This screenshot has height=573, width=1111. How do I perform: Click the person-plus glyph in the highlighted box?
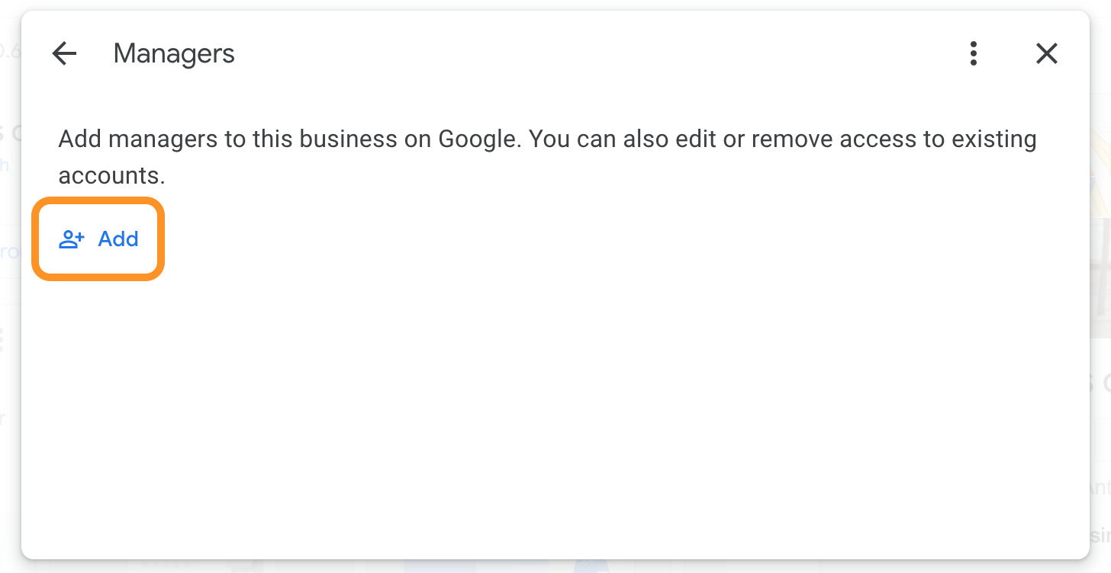pyautogui.click(x=72, y=239)
